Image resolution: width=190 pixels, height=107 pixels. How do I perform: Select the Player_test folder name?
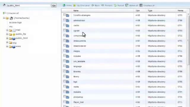tap(78, 102)
